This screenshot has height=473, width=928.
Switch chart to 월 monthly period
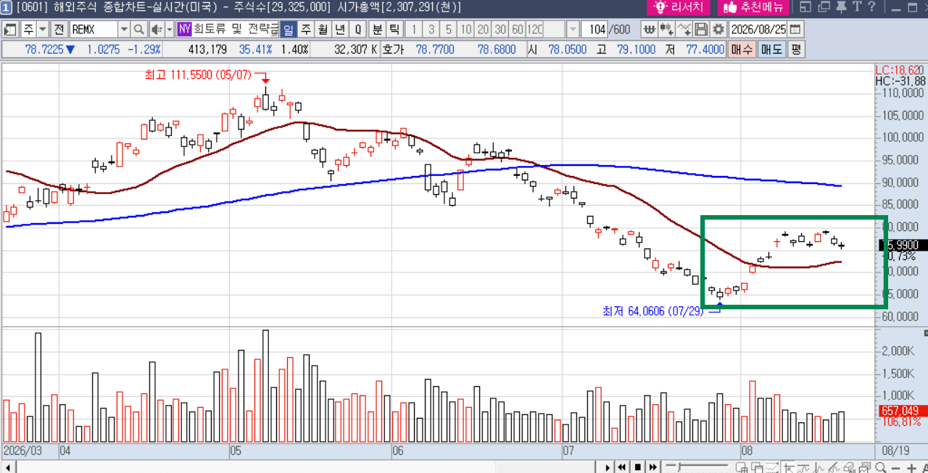click(322, 30)
